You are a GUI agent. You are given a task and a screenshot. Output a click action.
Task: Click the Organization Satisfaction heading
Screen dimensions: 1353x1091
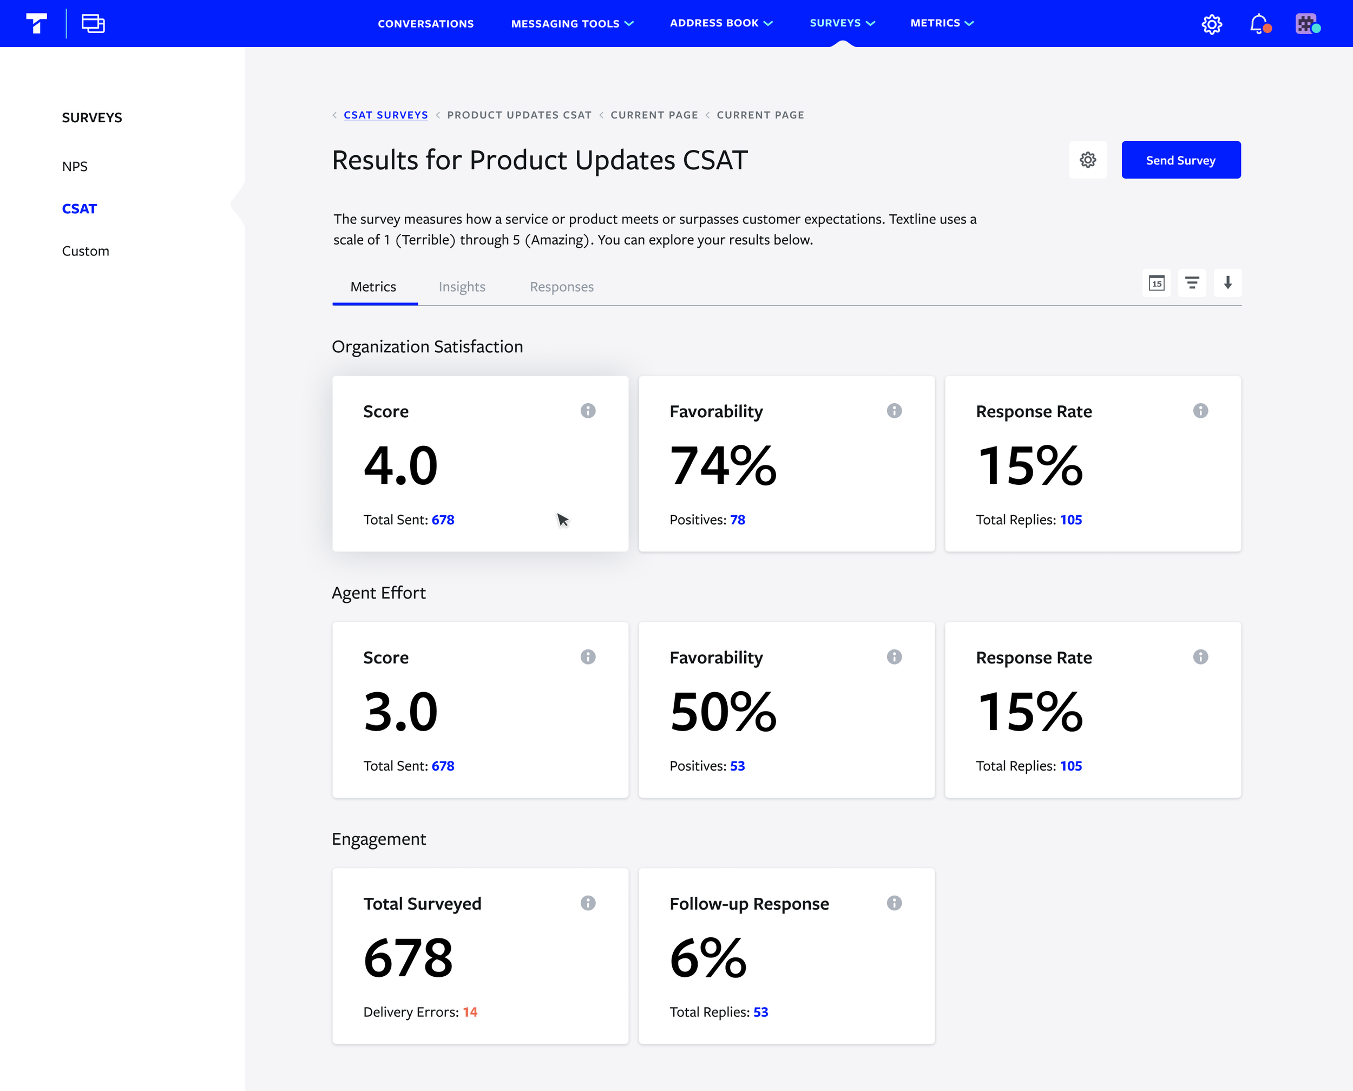click(428, 347)
